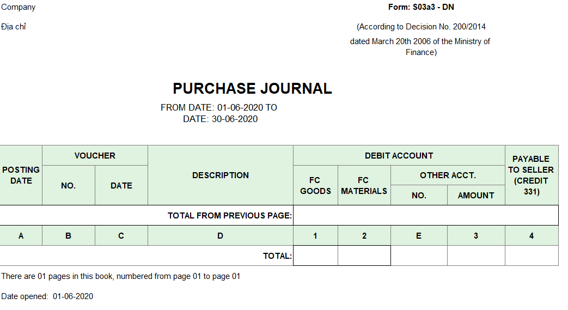Select the VOUCHER header cell
Screen dimensions: 568x310
(x=95, y=155)
